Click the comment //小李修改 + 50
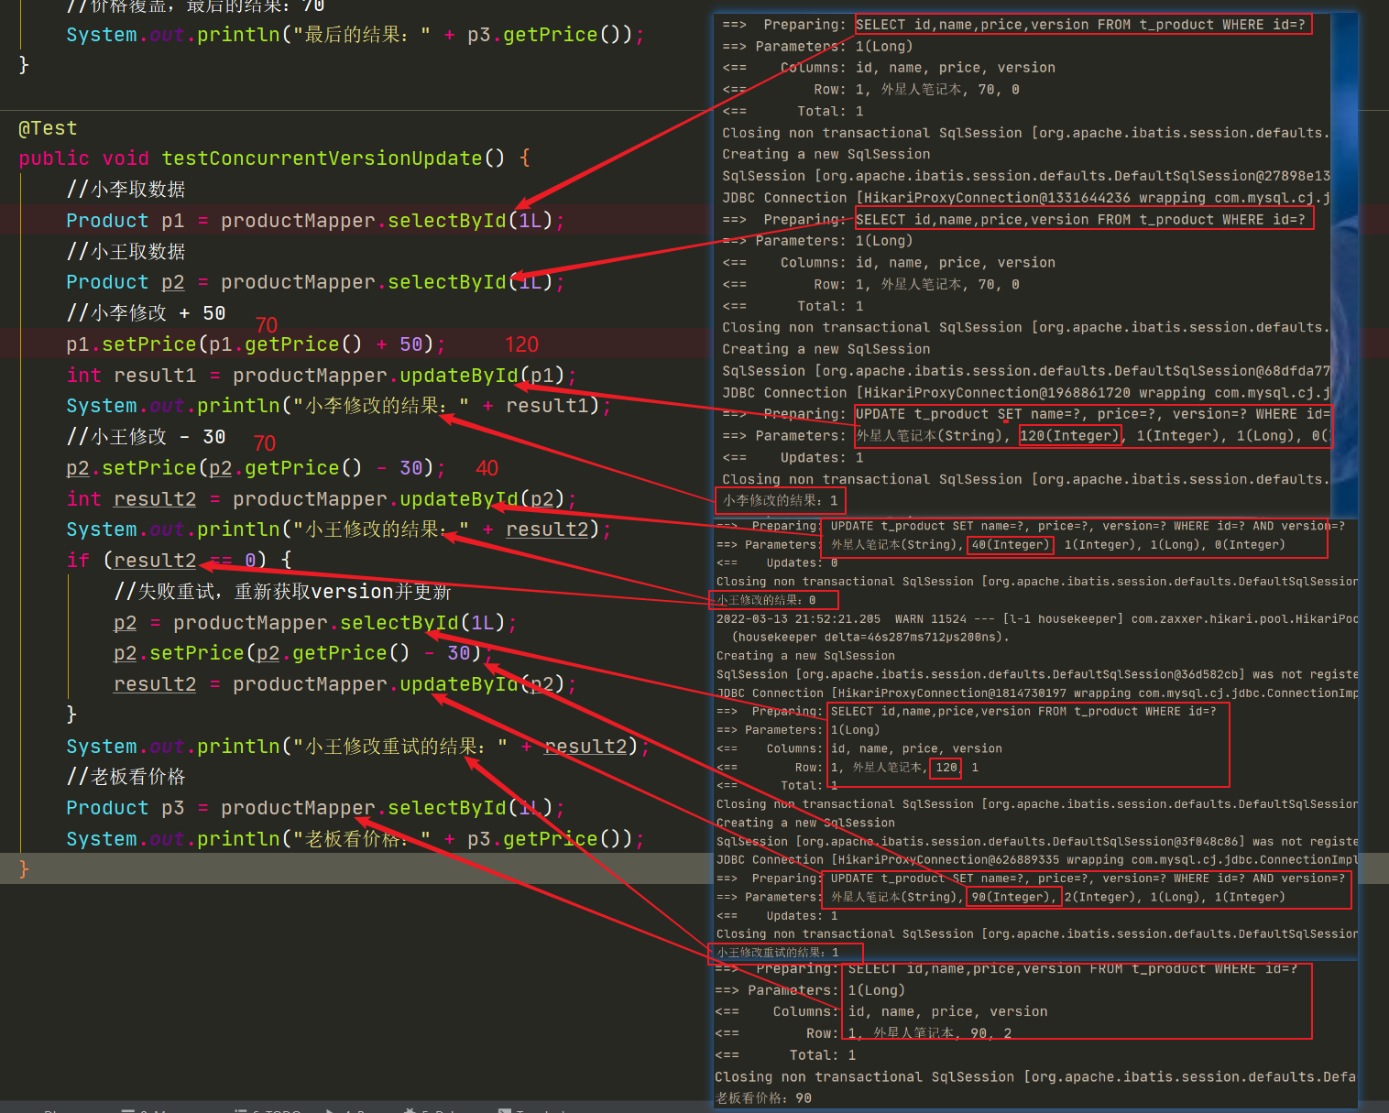Image resolution: width=1389 pixels, height=1113 pixels. tap(146, 313)
